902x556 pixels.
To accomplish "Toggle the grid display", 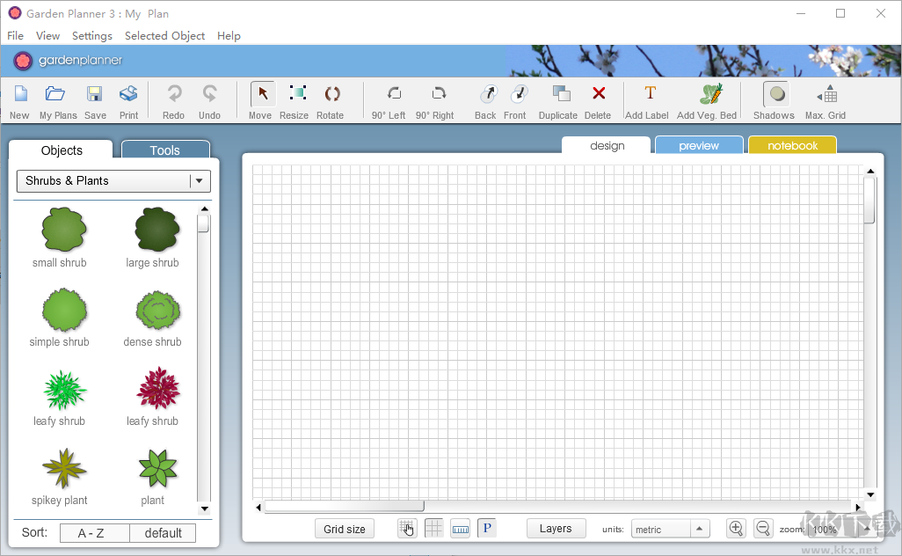I will coord(433,528).
